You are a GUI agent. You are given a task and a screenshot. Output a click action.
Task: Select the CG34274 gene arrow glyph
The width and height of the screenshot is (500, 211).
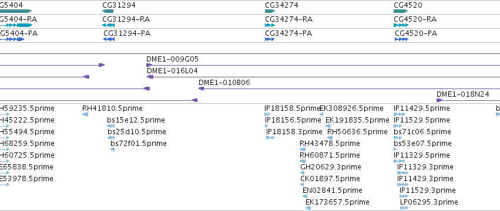tap(270, 11)
